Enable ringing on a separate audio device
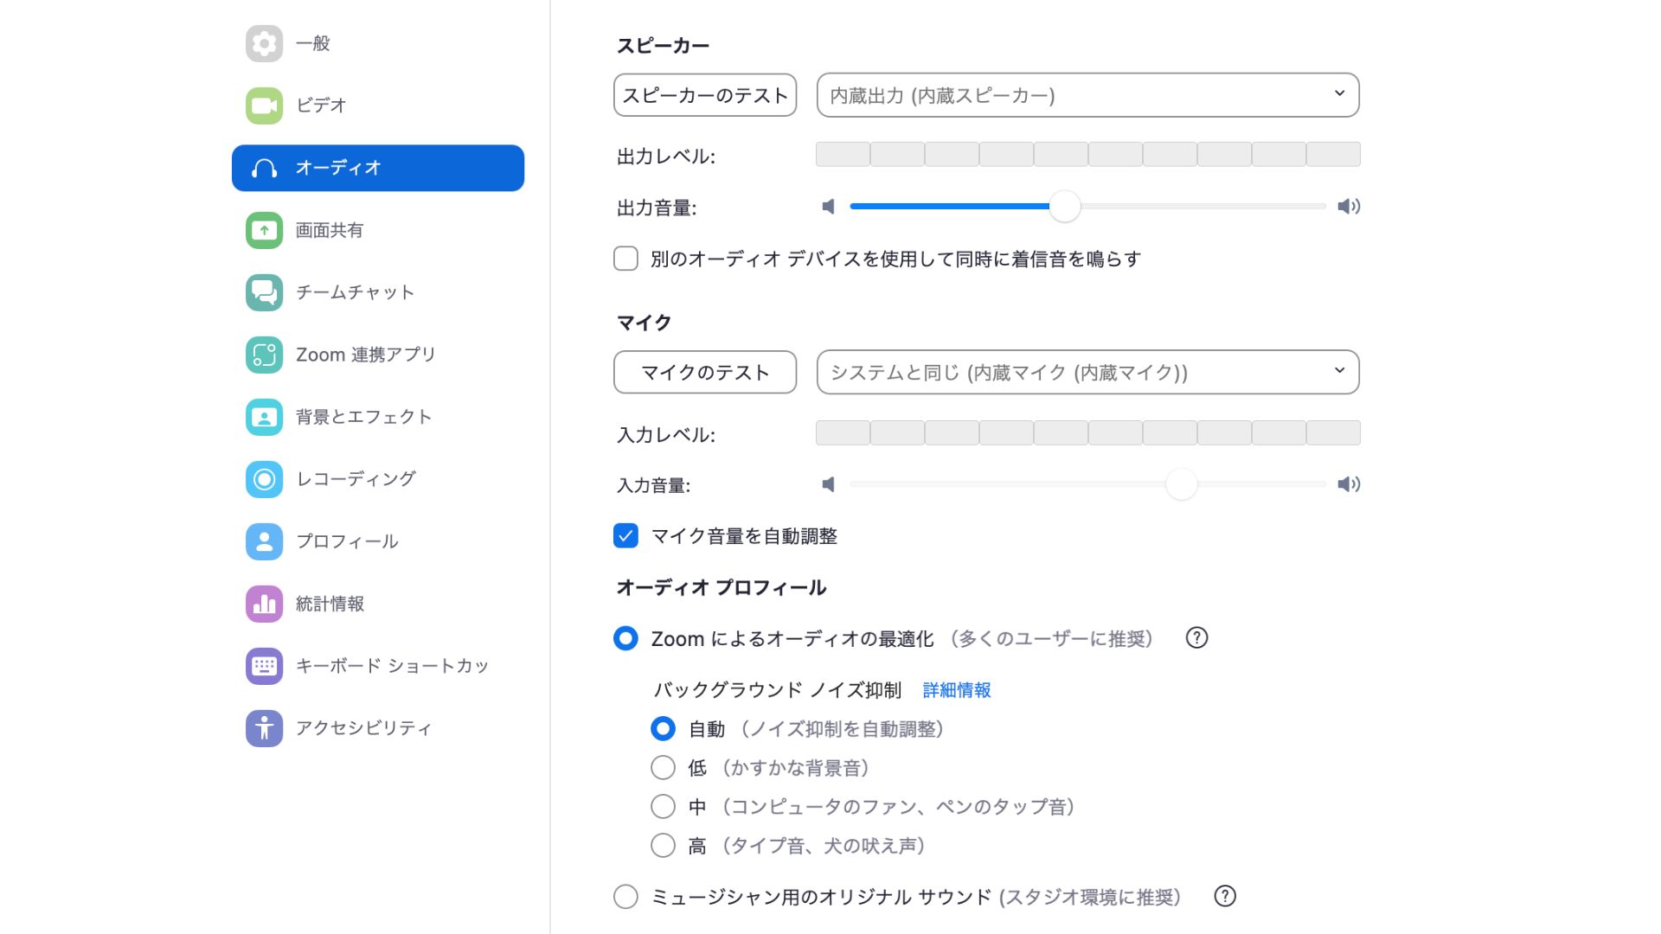 coord(625,259)
